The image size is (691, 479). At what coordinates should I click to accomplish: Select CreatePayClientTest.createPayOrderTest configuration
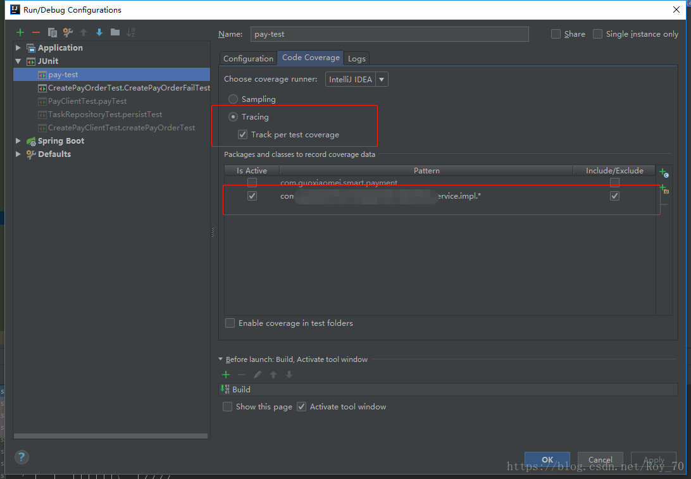(112, 127)
